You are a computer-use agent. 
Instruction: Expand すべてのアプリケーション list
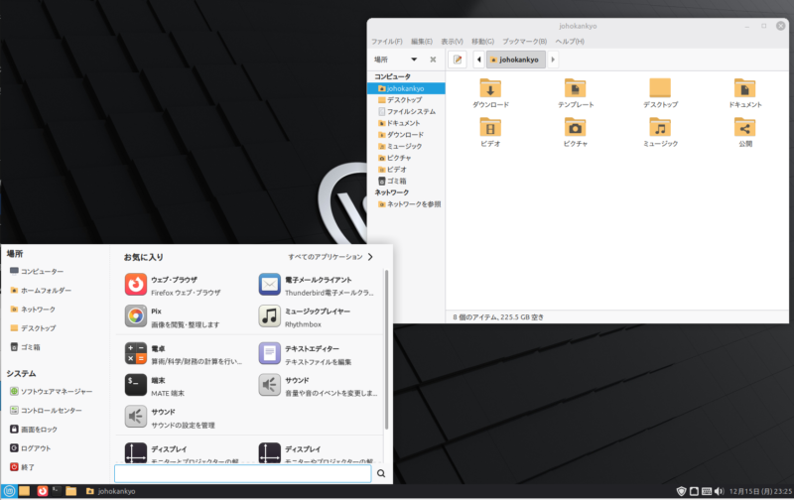pos(331,257)
